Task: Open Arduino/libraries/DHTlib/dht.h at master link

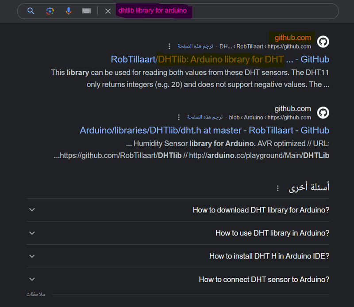Action: [x=204, y=130]
